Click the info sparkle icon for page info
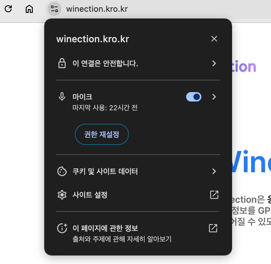The image size is (271, 264). click(x=62, y=228)
